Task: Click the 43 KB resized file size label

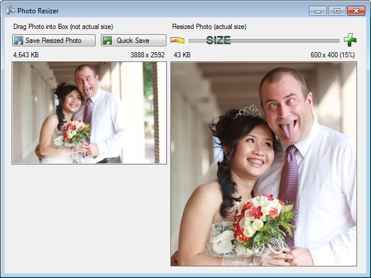Action: [x=182, y=55]
